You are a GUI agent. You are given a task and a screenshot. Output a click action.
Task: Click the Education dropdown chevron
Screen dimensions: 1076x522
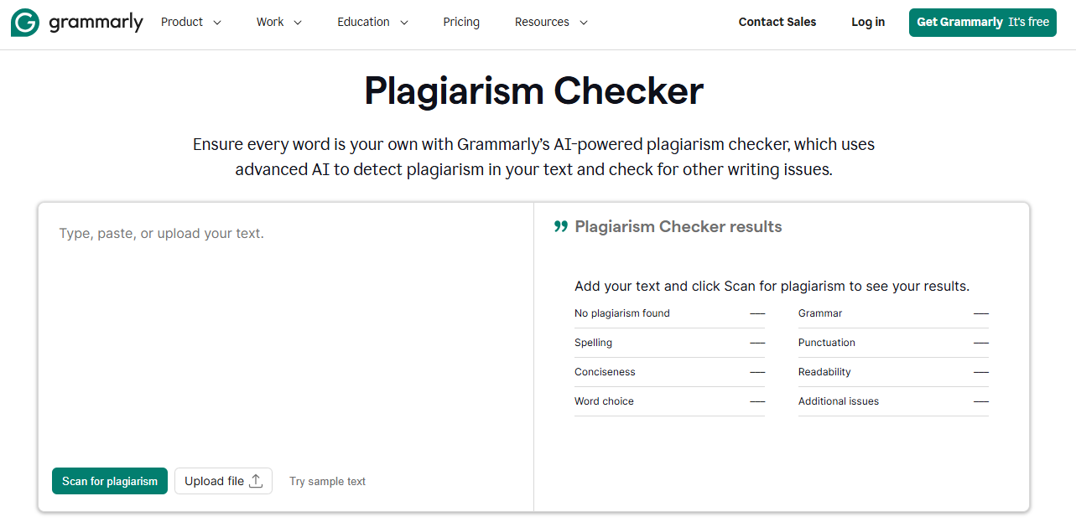[404, 23]
